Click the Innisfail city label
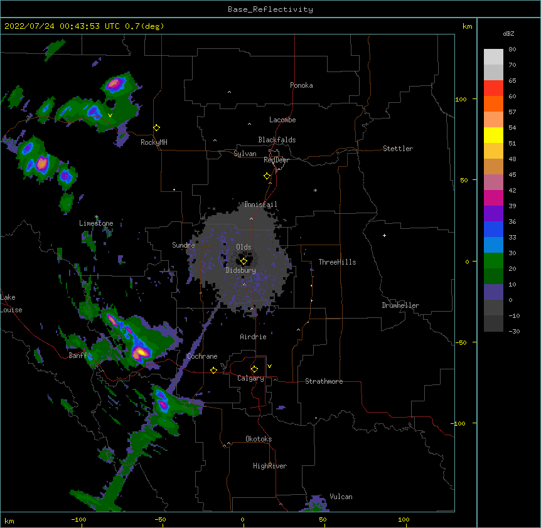 click(x=260, y=204)
